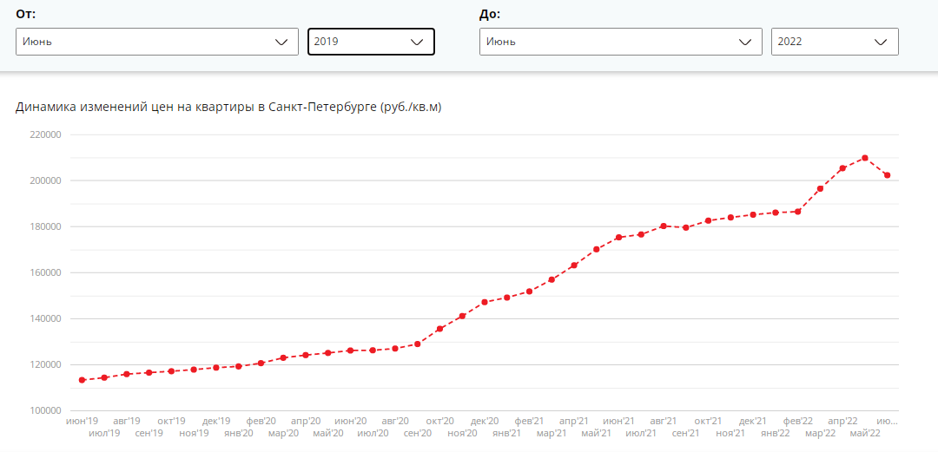Click the data point for окт'20

[439, 329]
